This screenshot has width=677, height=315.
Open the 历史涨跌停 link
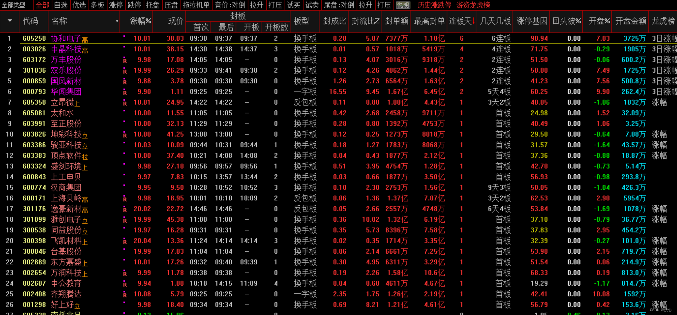(x=434, y=5)
